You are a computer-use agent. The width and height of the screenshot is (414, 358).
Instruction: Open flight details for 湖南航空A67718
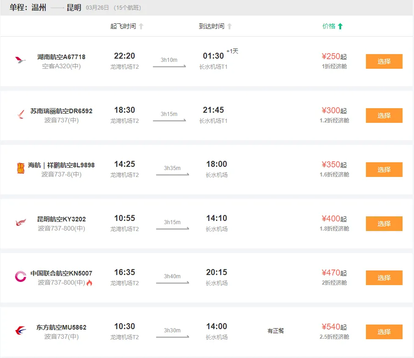61,57
